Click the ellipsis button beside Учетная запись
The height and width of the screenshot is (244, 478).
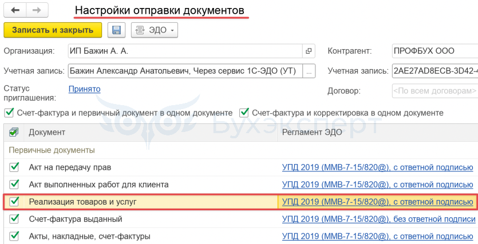(309, 71)
